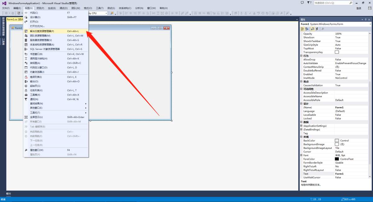Click the Form1 designer window icon
The height and width of the screenshot is (202, 373).
(13, 28)
